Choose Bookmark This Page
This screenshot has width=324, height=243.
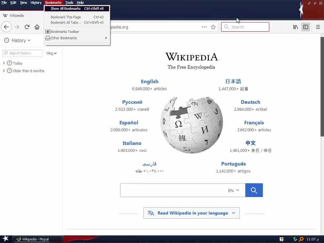[77, 17]
